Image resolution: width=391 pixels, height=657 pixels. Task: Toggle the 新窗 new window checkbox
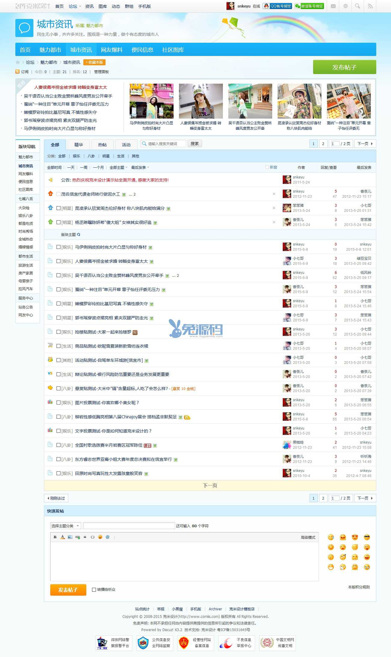[x=267, y=167]
